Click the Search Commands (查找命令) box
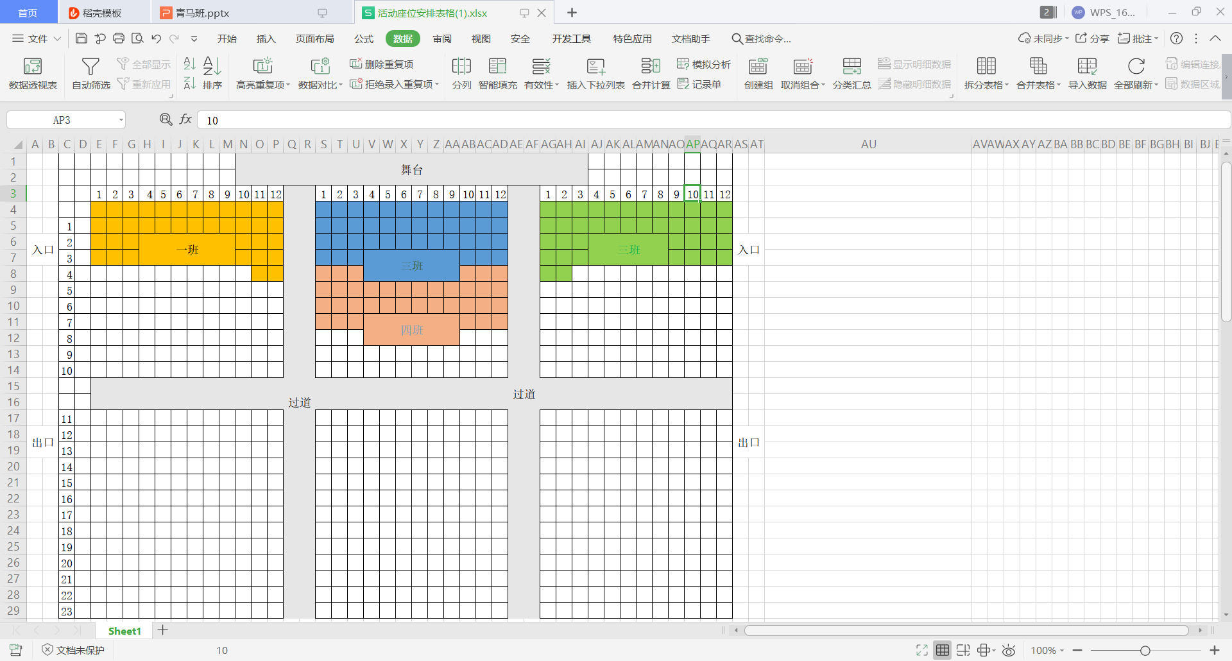 coord(762,39)
